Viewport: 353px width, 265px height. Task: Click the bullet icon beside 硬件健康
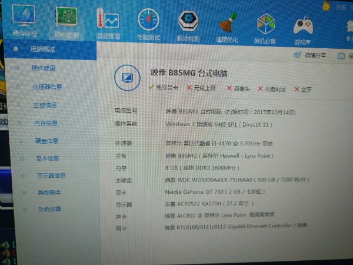coord(16,68)
